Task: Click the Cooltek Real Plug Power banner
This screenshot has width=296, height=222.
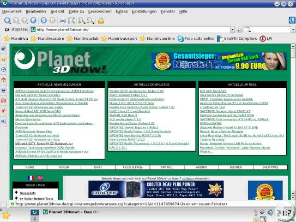Action: pos(156,189)
